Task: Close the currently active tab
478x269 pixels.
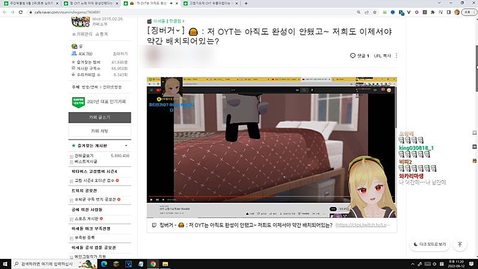Action: point(177,4)
